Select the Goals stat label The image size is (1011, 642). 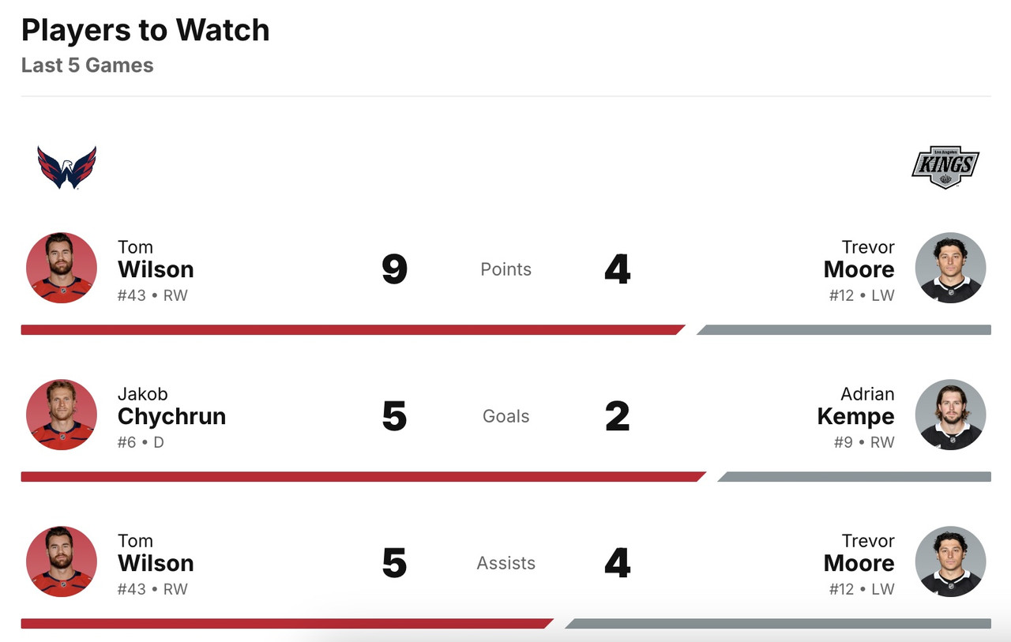(x=506, y=416)
